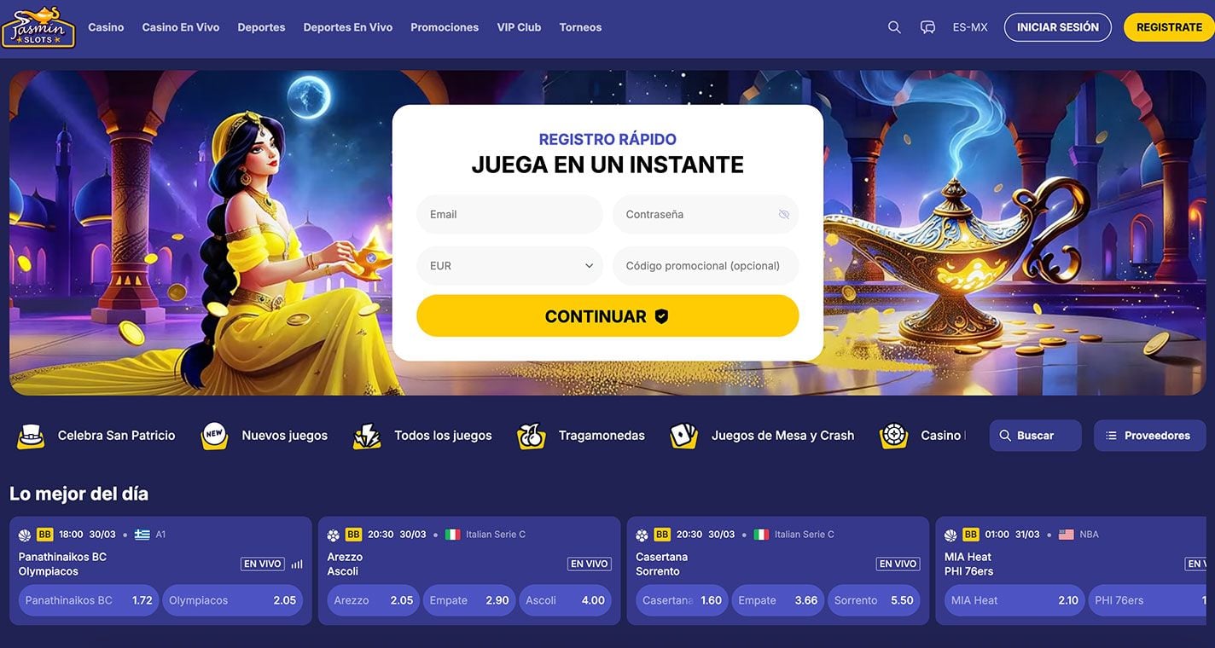Screen dimensions: 1215x648
Task: Open Todos los juegos category
Action: [x=423, y=436]
